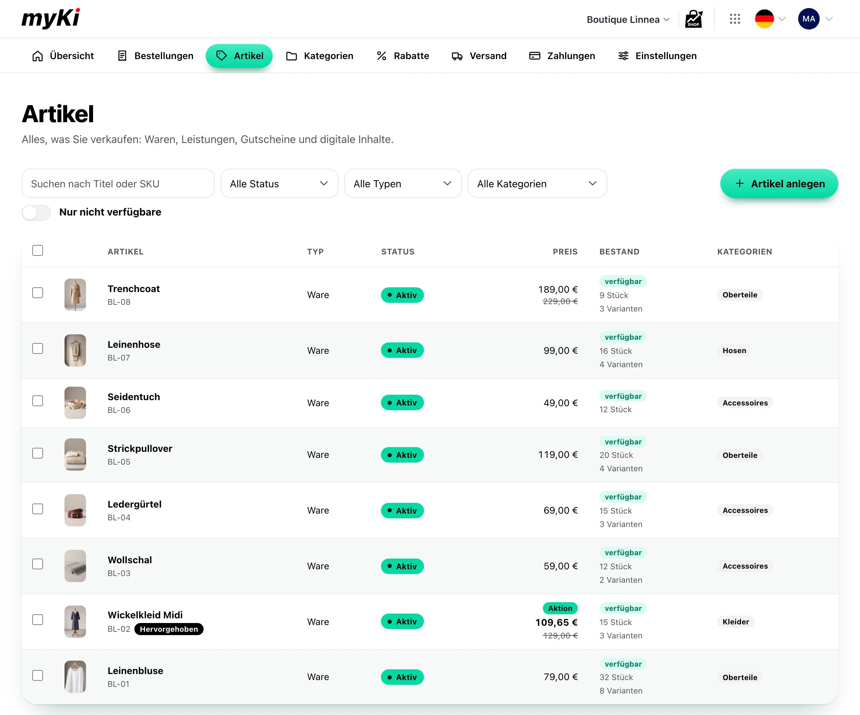Click the truck icon beside Versand

(x=457, y=56)
